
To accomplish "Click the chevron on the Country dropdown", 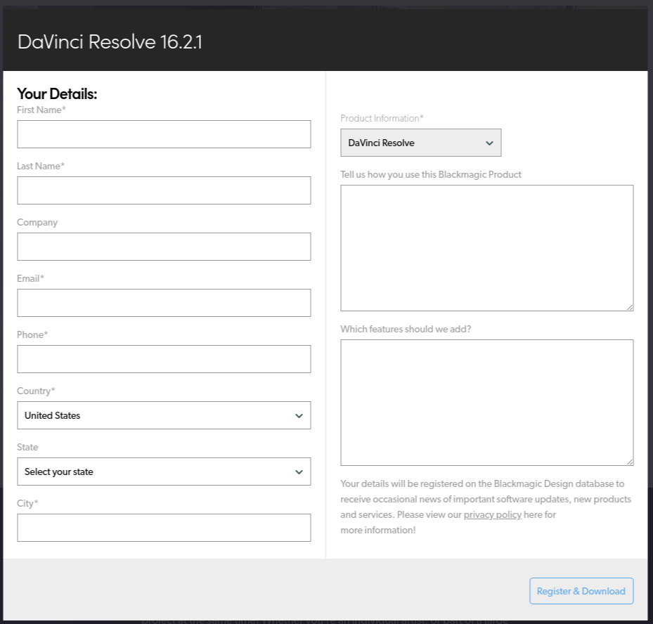I will [x=299, y=415].
